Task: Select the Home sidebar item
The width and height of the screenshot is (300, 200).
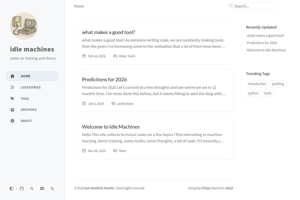Action: 32,76
